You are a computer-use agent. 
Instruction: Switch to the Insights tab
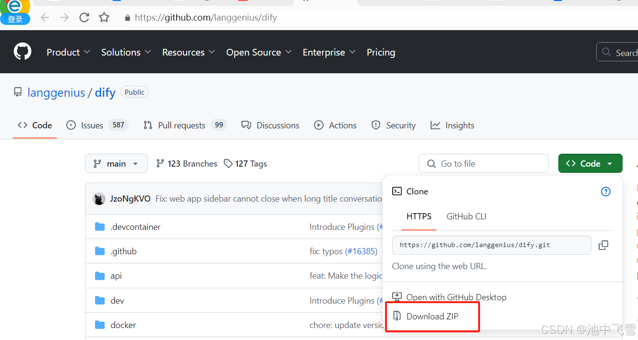452,125
